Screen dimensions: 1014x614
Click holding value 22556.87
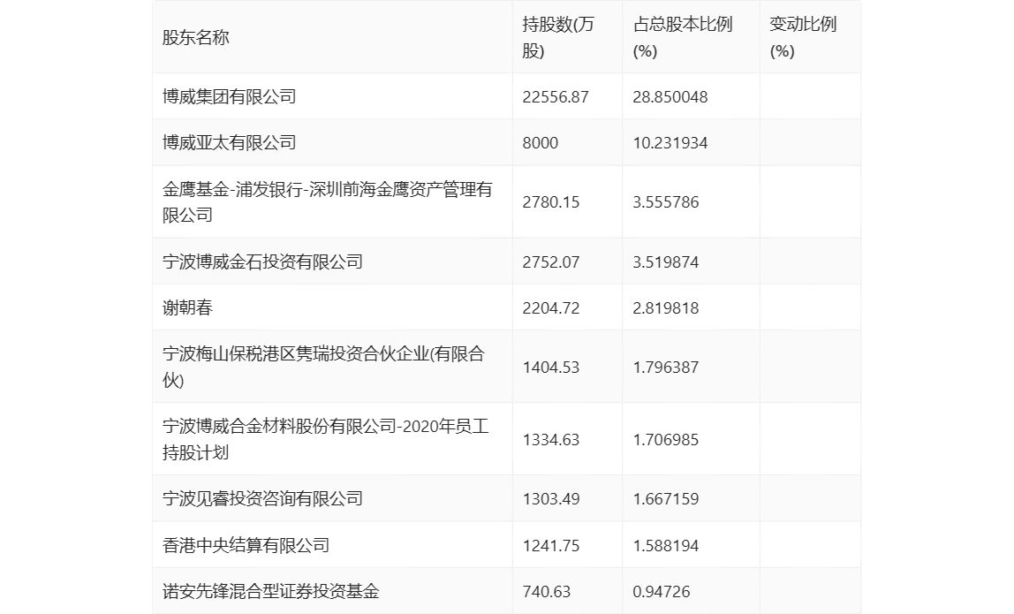pyautogui.click(x=556, y=97)
